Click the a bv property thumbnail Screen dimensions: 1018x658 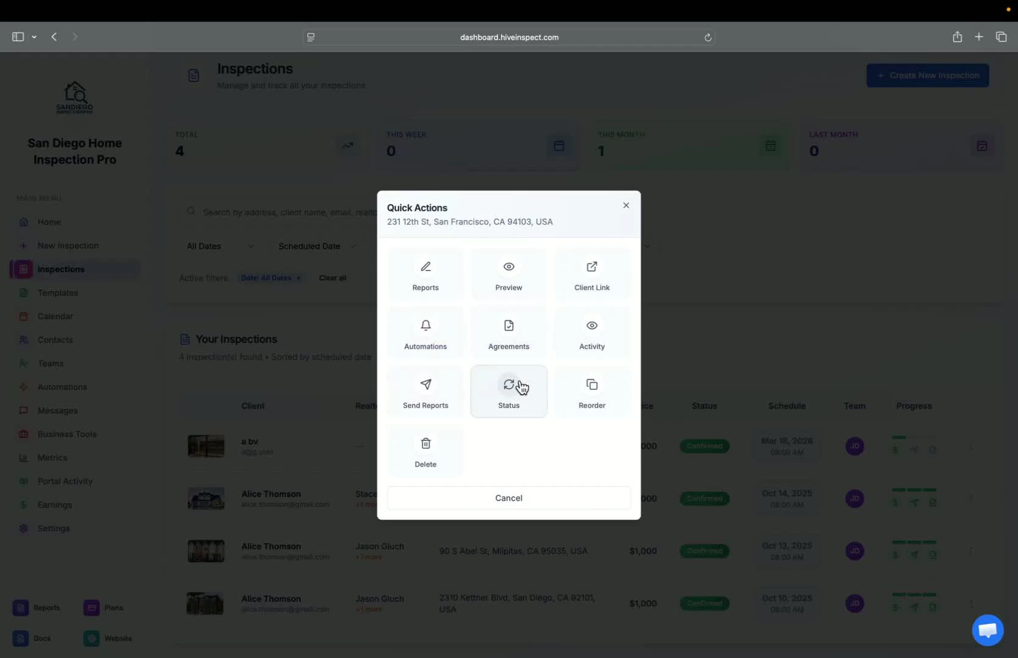click(206, 446)
